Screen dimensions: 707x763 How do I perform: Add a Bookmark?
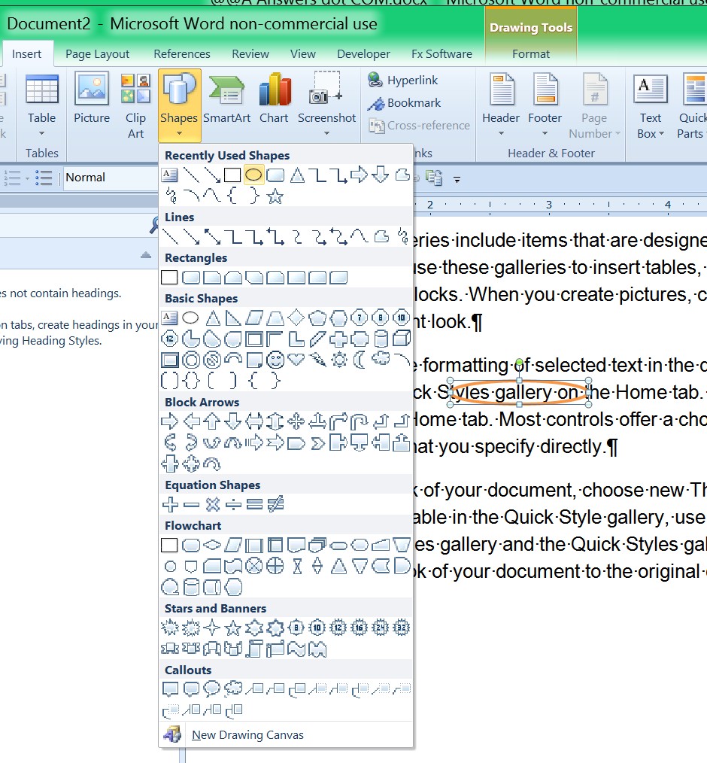404,103
